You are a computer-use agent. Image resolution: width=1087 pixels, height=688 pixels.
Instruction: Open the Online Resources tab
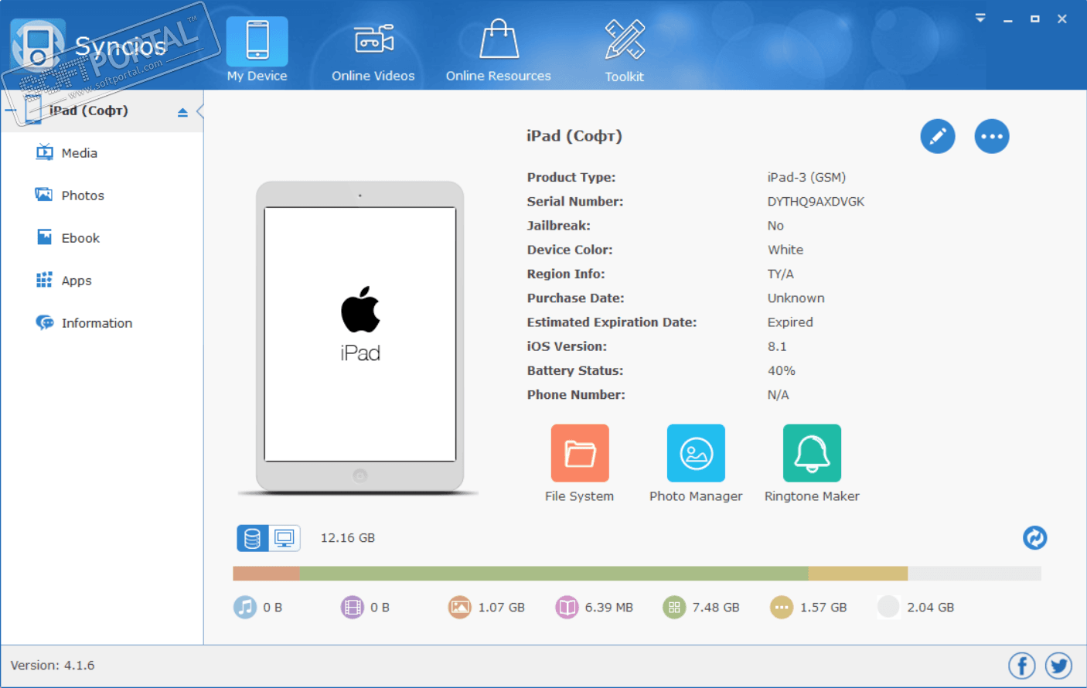tap(499, 50)
